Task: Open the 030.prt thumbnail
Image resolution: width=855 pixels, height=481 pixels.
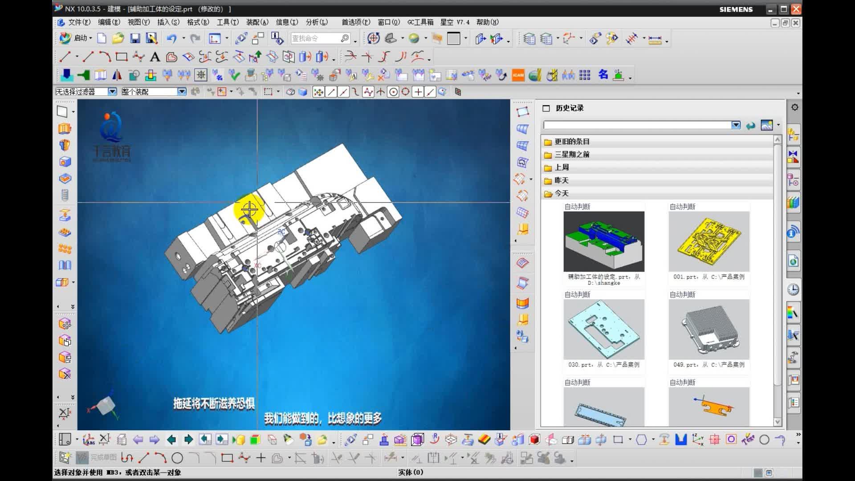Action: pos(604,329)
